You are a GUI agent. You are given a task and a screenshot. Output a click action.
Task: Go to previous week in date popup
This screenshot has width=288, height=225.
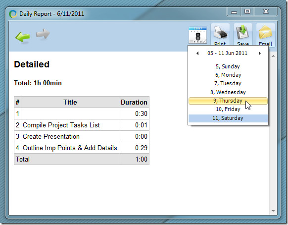197,54
